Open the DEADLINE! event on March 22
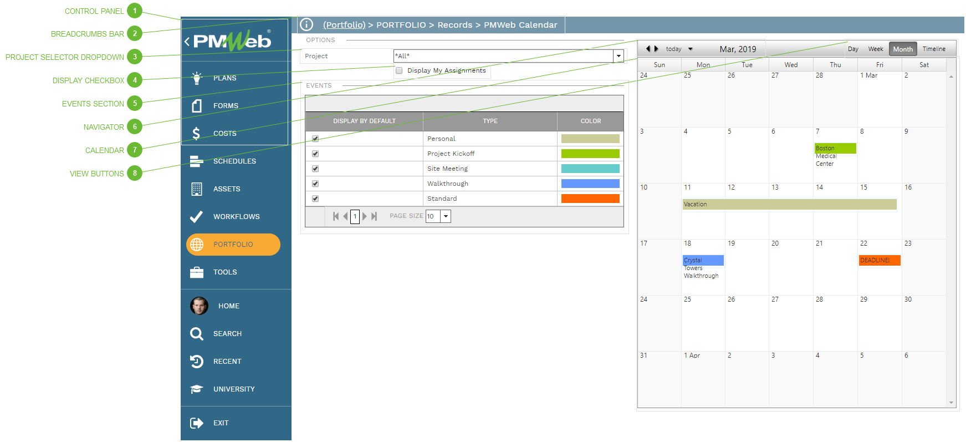Screen dimensions: 966x442 880,260
